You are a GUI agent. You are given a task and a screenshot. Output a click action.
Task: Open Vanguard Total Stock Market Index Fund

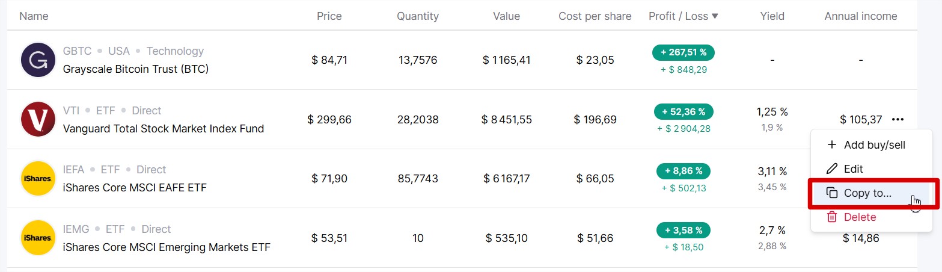pyautogui.click(x=164, y=129)
